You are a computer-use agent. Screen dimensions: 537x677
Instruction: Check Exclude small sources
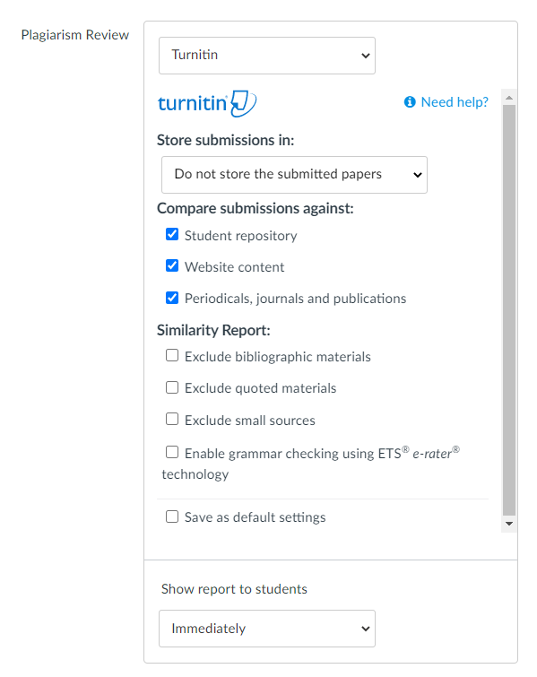(172, 419)
